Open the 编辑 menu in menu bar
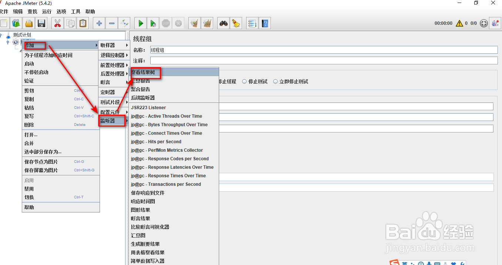Viewport: 502px width, 265px height. pos(18,11)
